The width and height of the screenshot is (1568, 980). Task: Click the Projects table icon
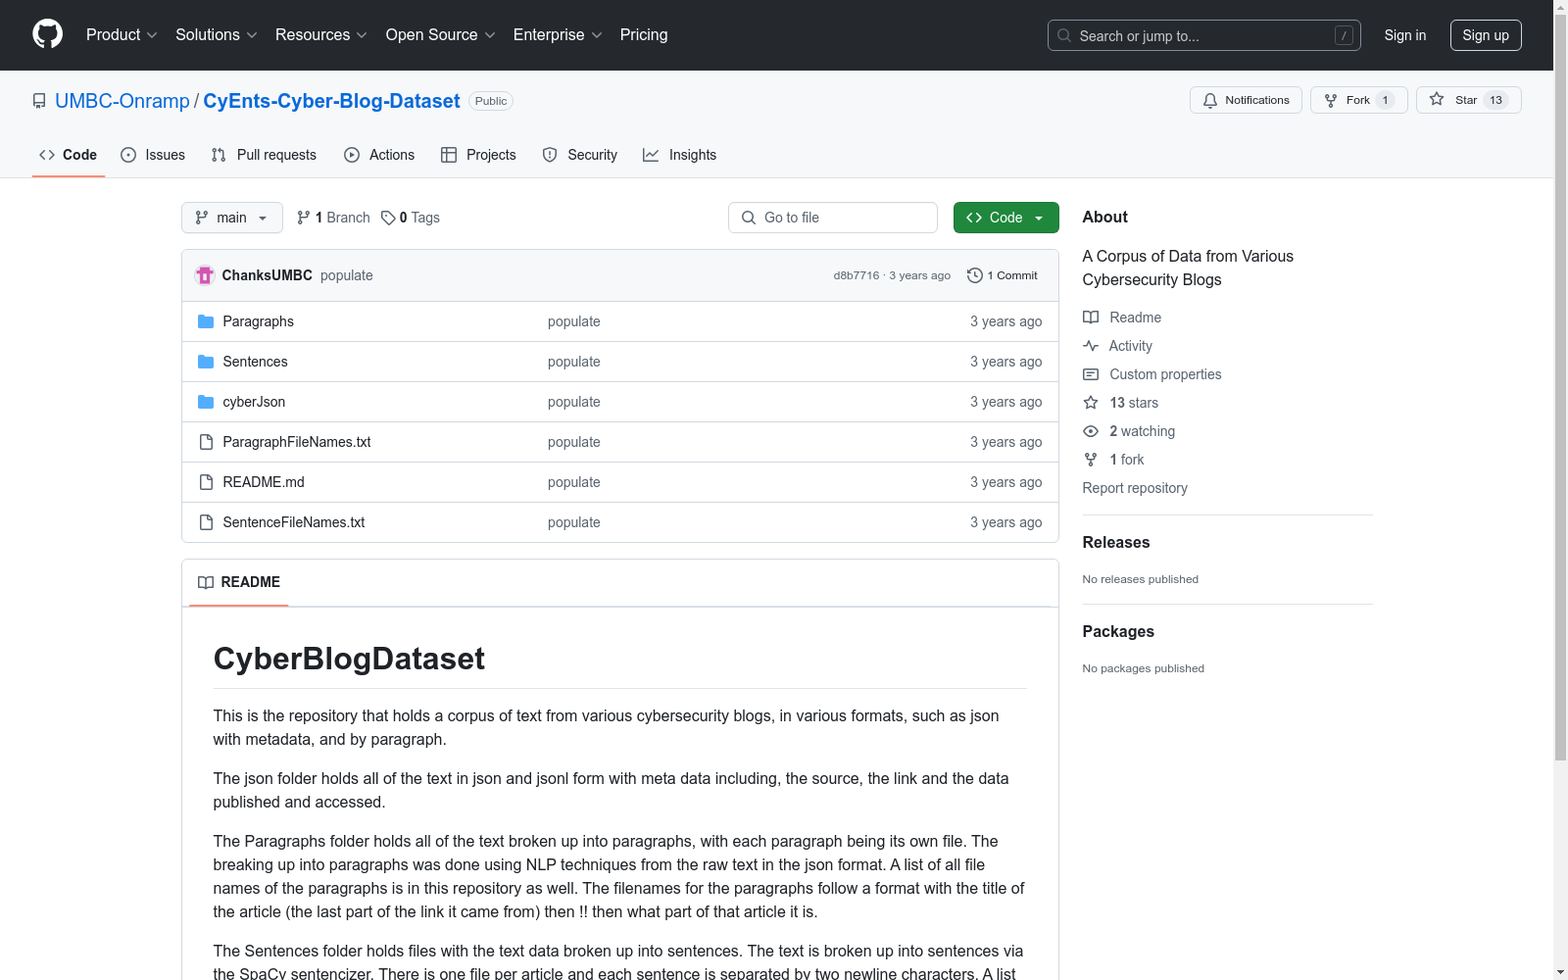click(x=449, y=155)
